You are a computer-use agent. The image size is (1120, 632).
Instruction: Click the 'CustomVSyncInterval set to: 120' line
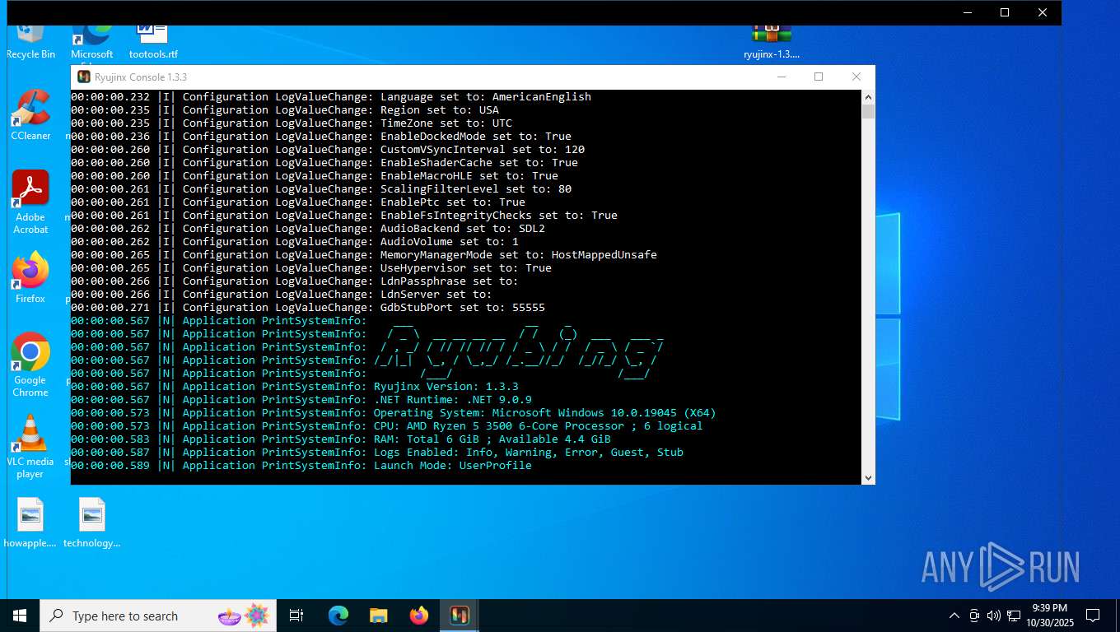pos(328,150)
